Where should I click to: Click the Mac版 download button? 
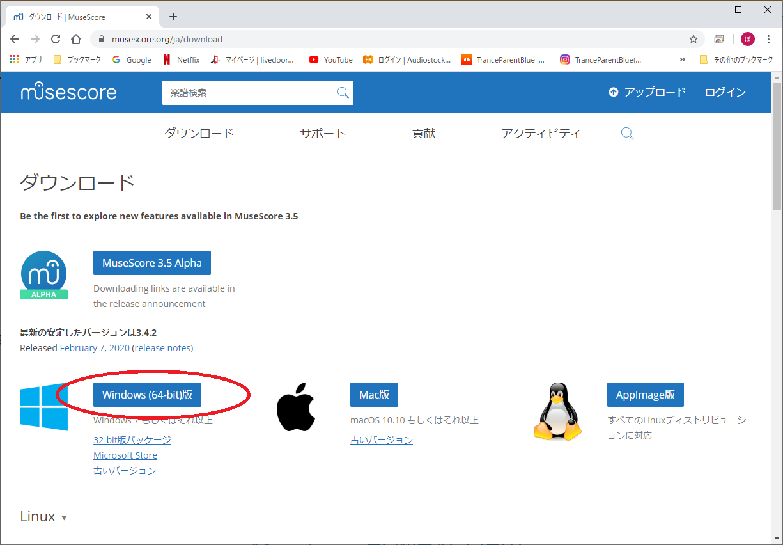pos(374,395)
